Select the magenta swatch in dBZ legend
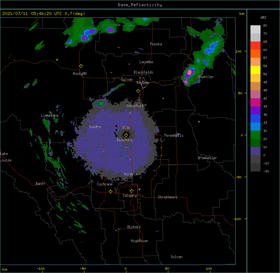The width and height of the screenshot is (280, 273). (x=255, y=102)
